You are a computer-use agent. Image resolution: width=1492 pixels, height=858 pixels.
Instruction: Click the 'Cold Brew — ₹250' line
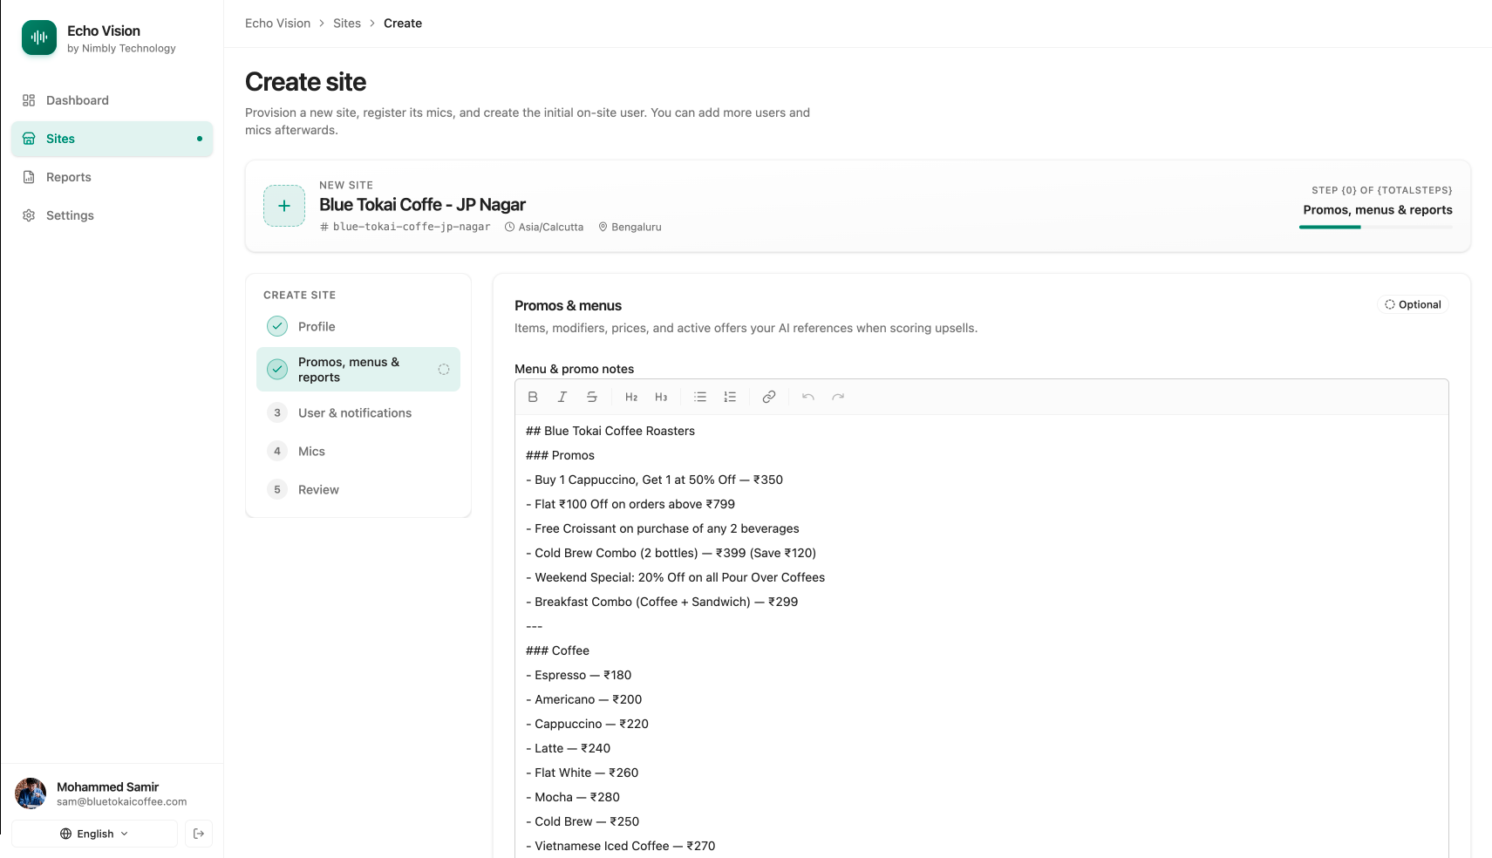point(582,821)
